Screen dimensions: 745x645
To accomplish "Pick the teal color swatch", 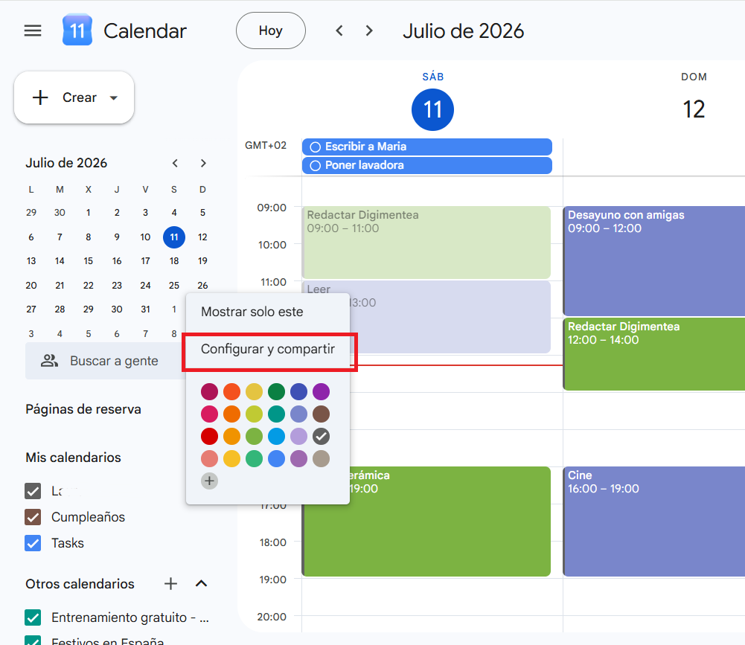I will (277, 414).
